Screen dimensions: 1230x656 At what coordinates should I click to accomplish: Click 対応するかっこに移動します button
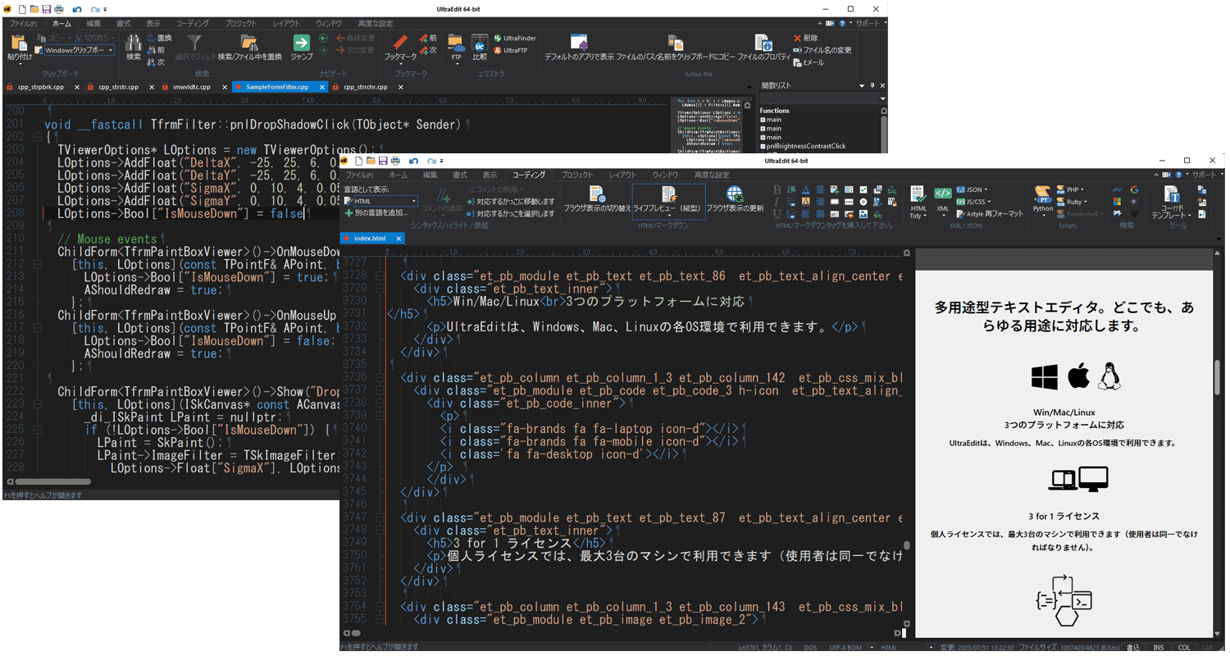tap(509, 201)
